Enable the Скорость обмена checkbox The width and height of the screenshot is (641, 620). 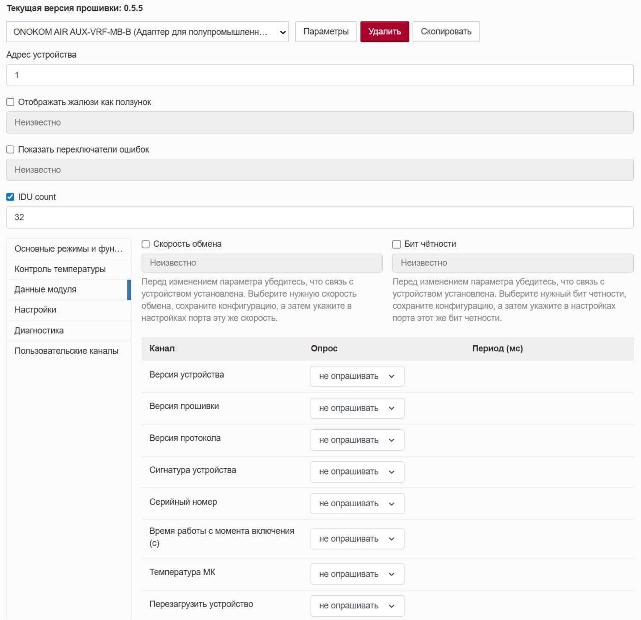146,244
